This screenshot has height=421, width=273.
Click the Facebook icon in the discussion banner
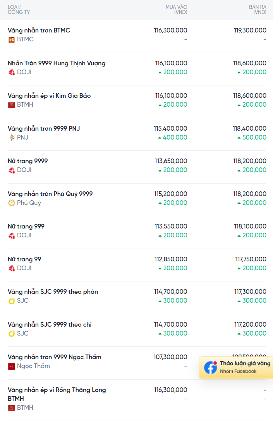pos(210,367)
